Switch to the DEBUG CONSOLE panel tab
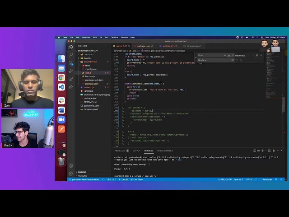 [x=165, y=151]
